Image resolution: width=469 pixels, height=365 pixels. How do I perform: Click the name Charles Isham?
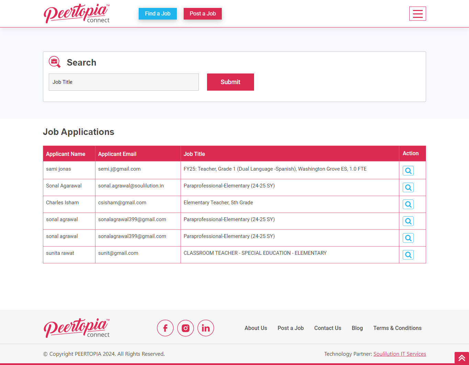point(62,203)
